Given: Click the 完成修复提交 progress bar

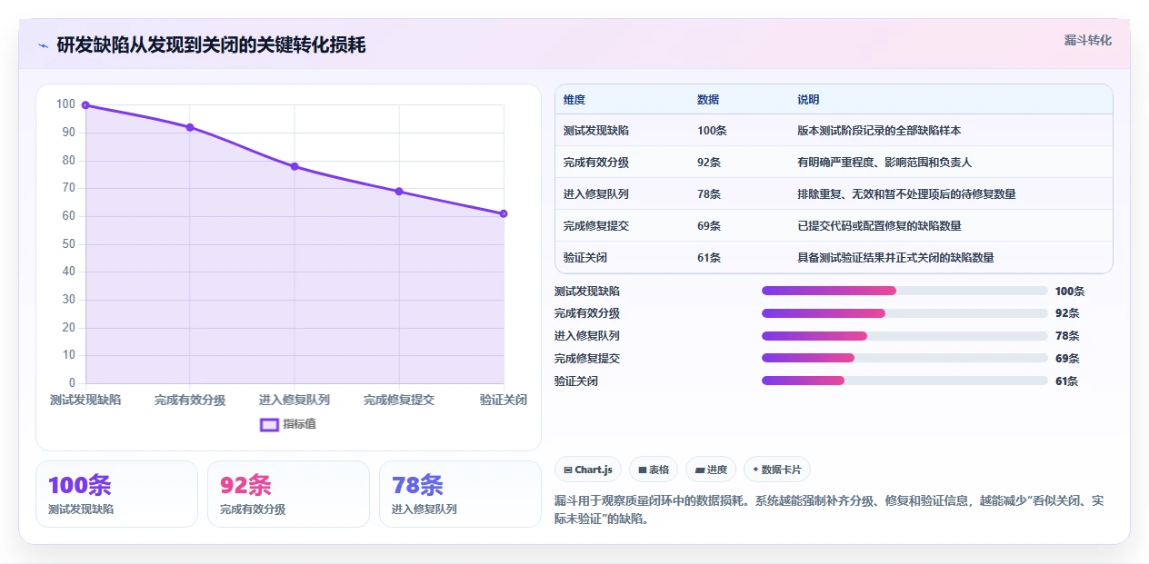Looking at the screenshot, I should tap(904, 358).
